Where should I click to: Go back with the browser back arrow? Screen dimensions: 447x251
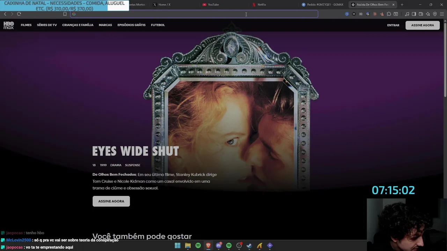point(5,14)
